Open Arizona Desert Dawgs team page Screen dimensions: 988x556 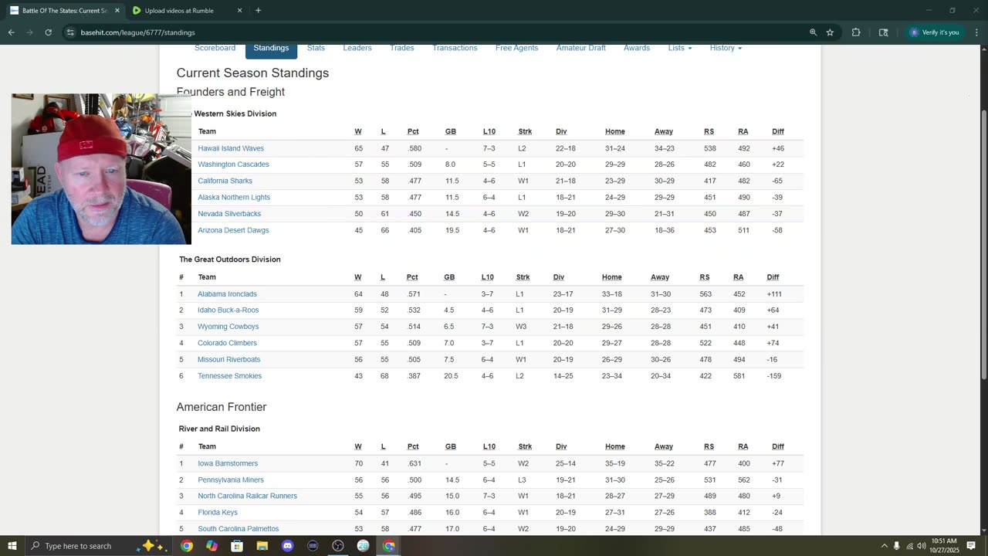pos(233,230)
